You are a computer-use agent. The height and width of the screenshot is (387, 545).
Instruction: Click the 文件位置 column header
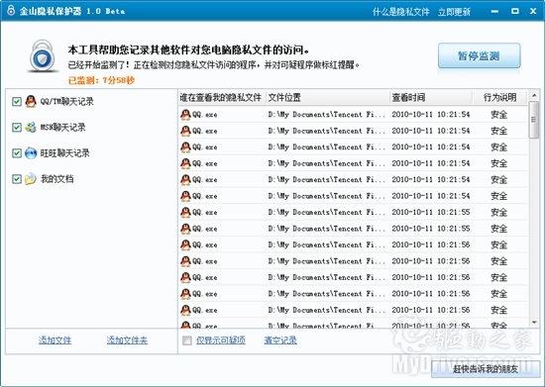coord(328,98)
